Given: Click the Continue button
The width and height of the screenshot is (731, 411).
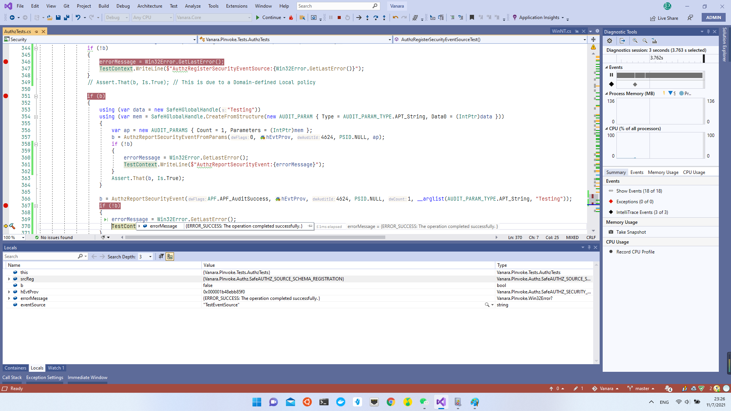Looking at the screenshot, I should coord(268,18).
